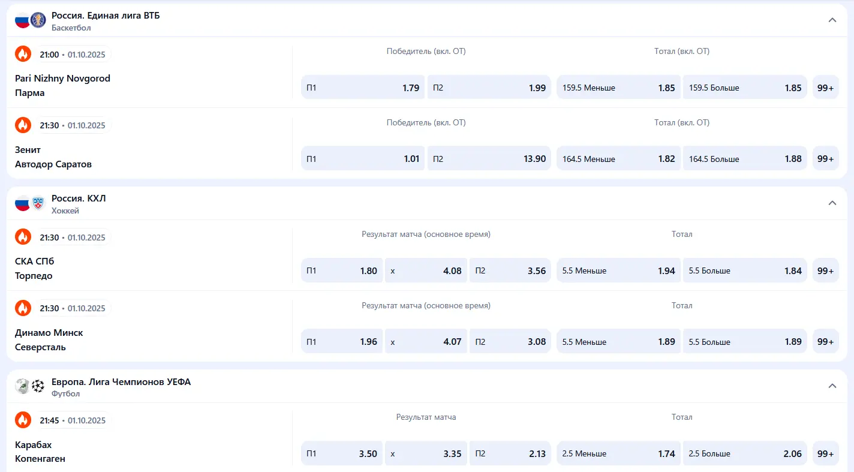Click the Champions League ball logo icon
Viewport: 854px width, 472px height.
pos(38,386)
